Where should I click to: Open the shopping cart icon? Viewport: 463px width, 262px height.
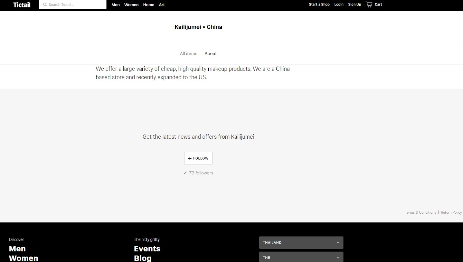(369, 4)
